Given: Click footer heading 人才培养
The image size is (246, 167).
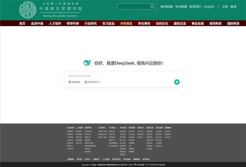Looking at the screenshot, I should [79, 128].
